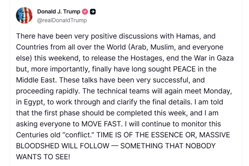Click the phrase "WANTS TO SEE!"

tap(43, 157)
